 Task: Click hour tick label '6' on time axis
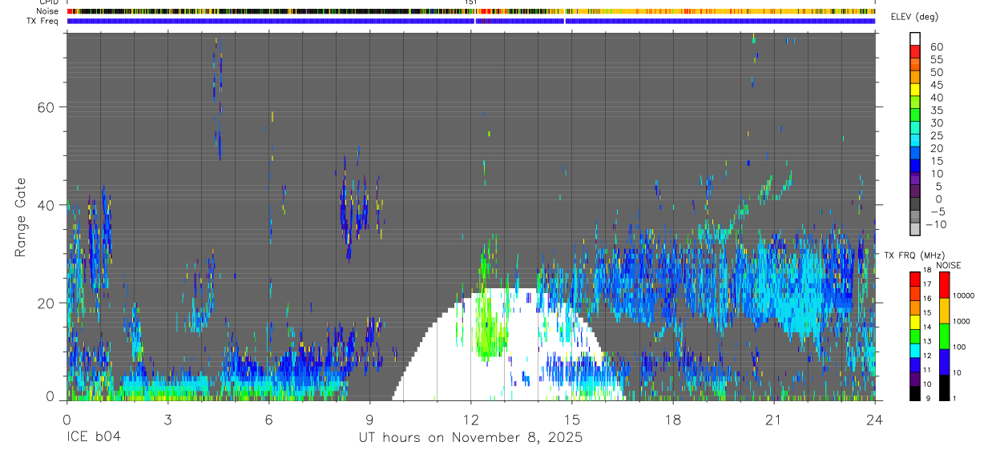pyautogui.click(x=268, y=419)
